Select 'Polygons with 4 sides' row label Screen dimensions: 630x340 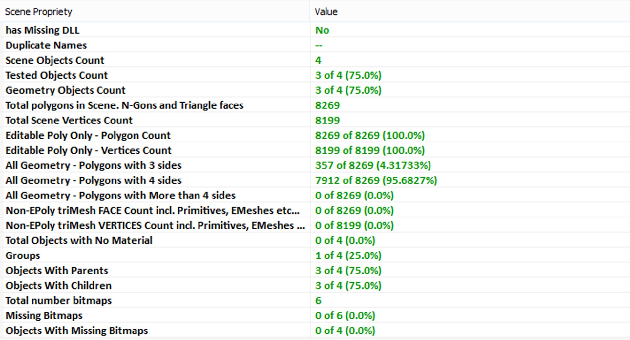coord(94,180)
